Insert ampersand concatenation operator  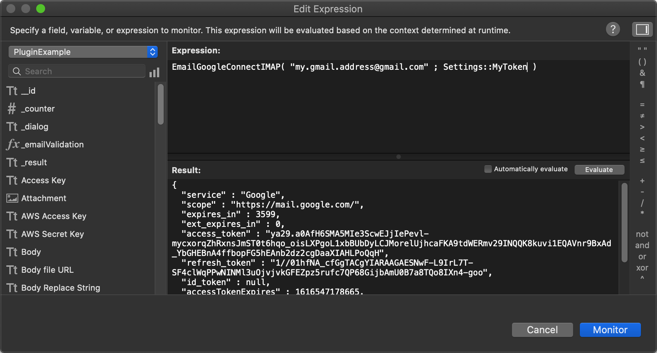[642, 73]
